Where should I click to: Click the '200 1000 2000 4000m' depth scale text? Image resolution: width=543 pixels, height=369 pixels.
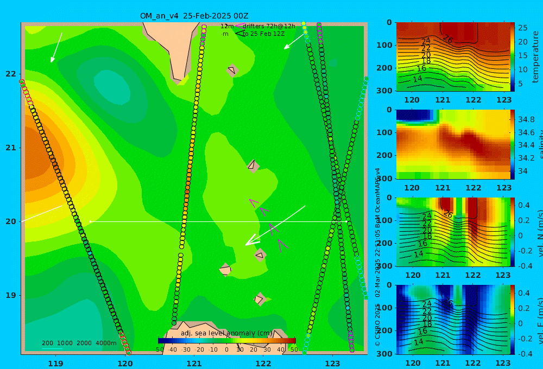tap(79, 343)
